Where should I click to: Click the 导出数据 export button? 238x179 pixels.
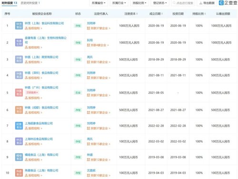tap(207, 3)
